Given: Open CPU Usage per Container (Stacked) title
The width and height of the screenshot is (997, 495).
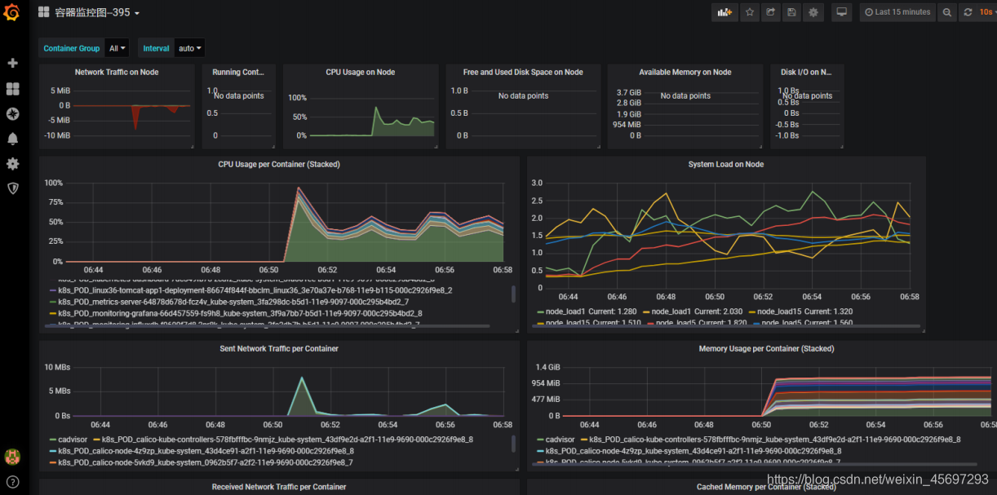Looking at the screenshot, I should [x=279, y=164].
